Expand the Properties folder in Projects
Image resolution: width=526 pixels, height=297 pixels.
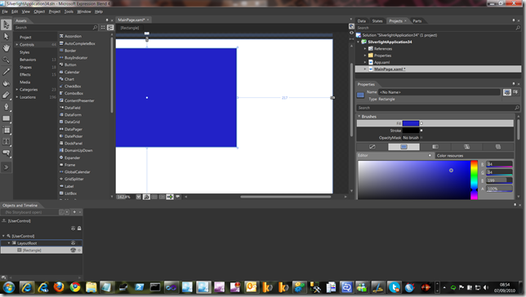pyautogui.click(x=365, y=55)
